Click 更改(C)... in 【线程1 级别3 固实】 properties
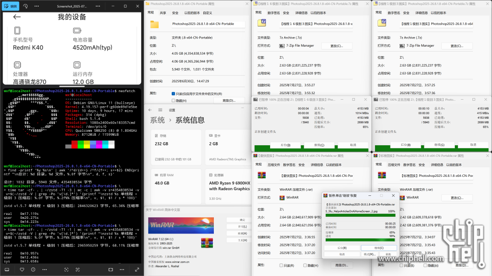This screenshot has width=492, height=276. coord(457,46)
